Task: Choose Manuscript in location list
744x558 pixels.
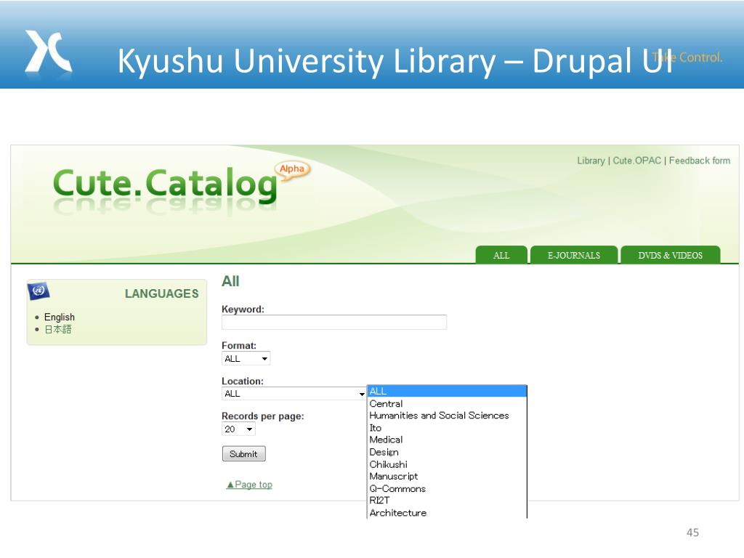Action: [447, 476]
